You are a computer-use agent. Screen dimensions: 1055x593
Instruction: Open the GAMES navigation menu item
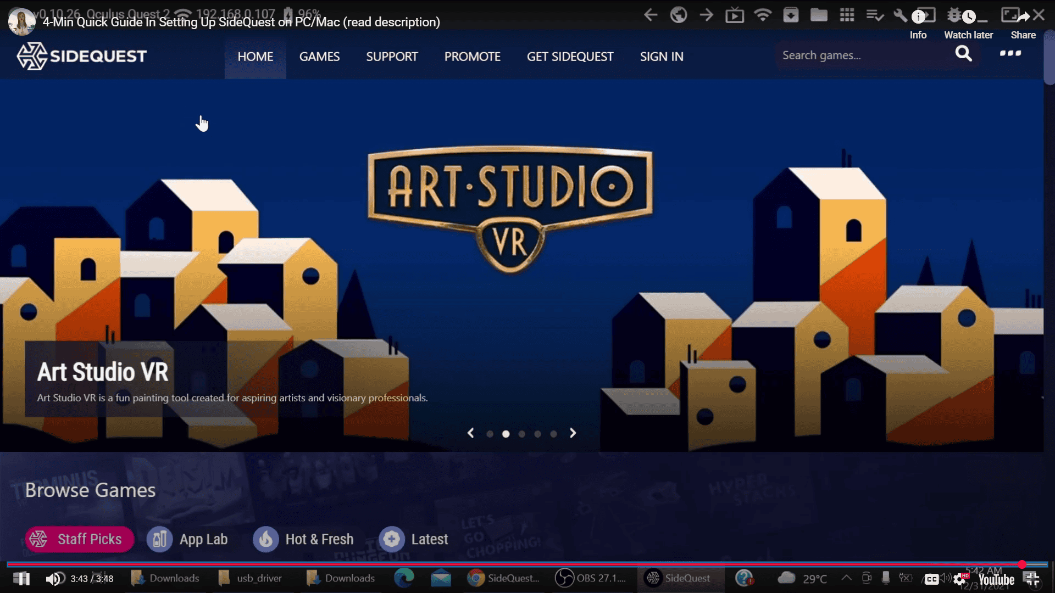point(319,57)
